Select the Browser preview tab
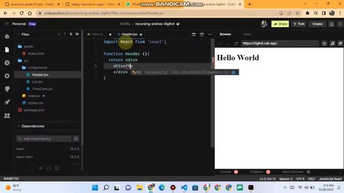Screen dimensions: 344x193 coord(225,34)
